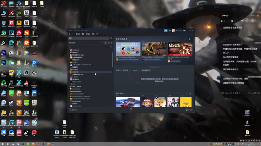Screen dimensions: 261x146
Task: Open the What's New settings gear
Action: pyautogui.click(x=127, y=39)
